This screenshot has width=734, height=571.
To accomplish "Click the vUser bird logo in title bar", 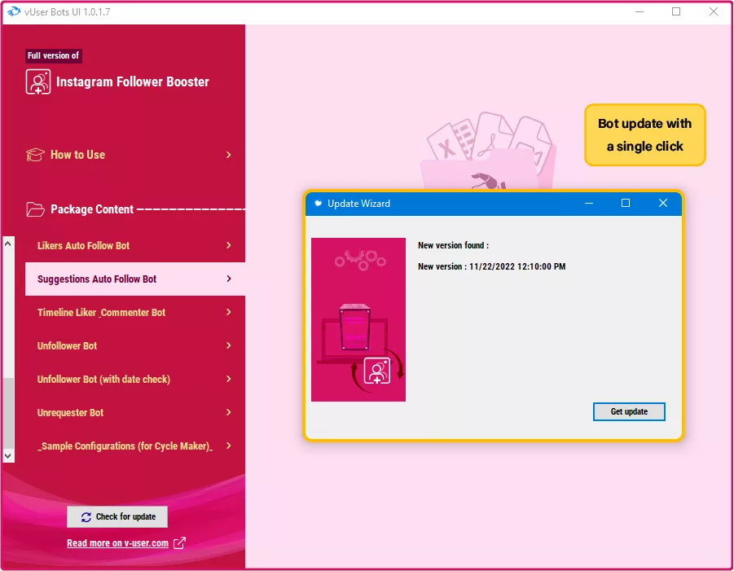I will 14,11.
